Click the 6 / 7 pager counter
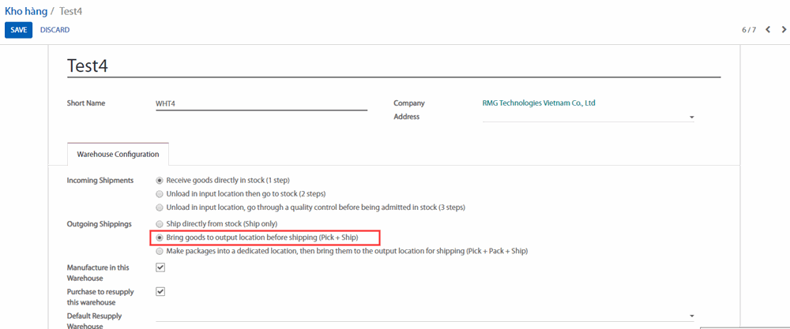The image size is (790, 329). tap(748, 30)
